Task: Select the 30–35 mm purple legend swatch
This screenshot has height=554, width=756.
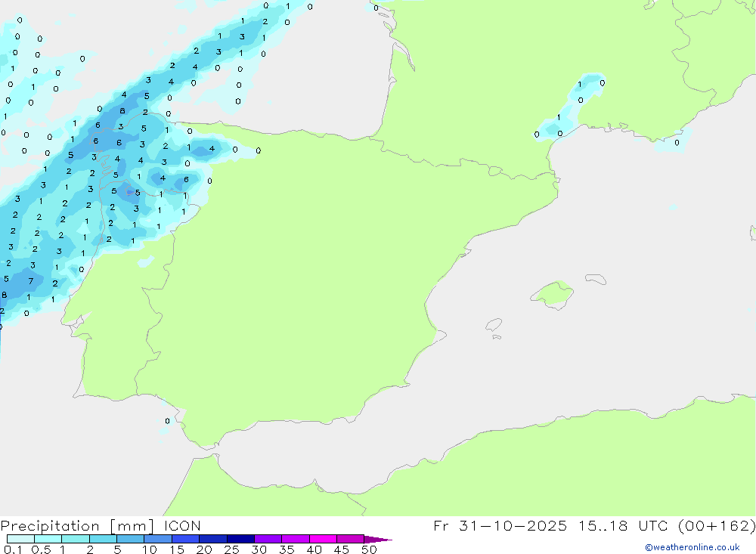Action: tap(268, 539)
